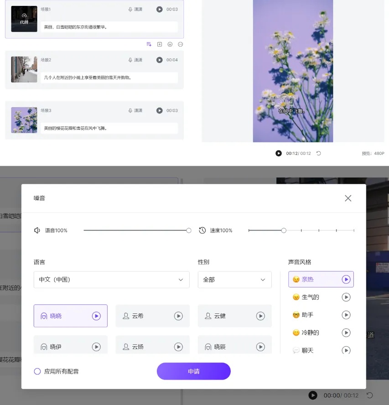Screen dimensions: 389x405
Task: Preview the 晓晓 voice sample
Action: 96,316
